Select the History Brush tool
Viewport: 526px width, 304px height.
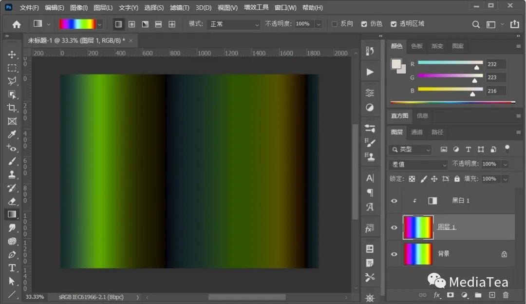(12, 188)
